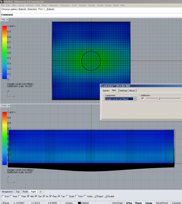This screenshot has height=204, width=182.
Task: Select the Perspective viewport tab
Action: pyautogui.click(x=7, y=192)
